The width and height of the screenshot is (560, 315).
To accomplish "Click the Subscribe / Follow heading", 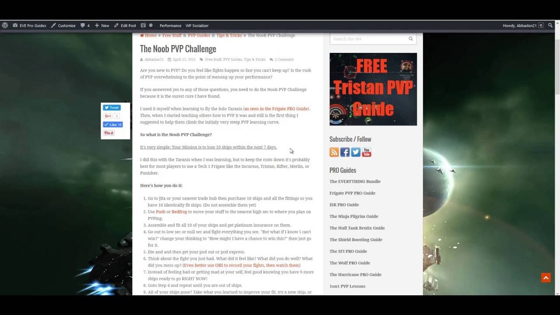I will [350, 139].
